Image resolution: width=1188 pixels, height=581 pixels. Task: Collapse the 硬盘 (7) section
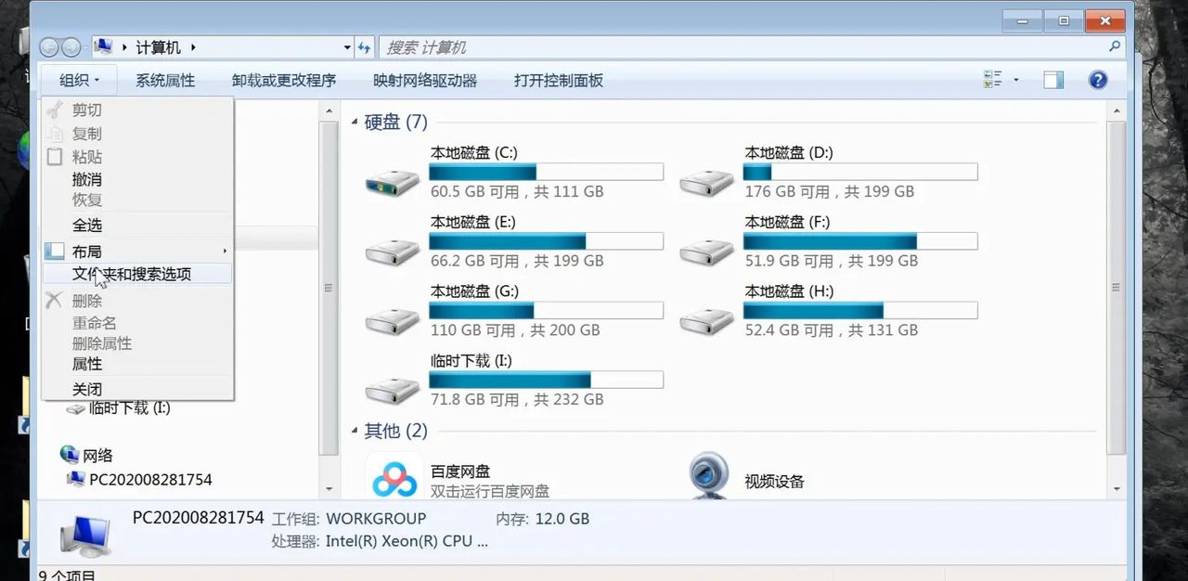pos(355,122)
